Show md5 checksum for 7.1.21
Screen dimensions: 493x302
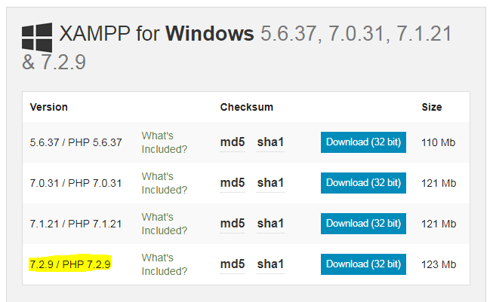click(233, 224)
